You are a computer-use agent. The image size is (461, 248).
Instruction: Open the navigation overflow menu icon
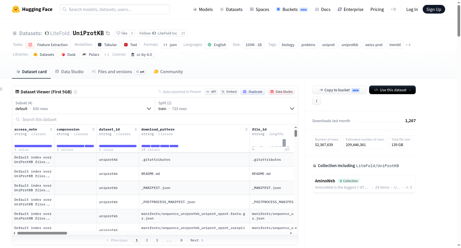click(x=393, y=9)
